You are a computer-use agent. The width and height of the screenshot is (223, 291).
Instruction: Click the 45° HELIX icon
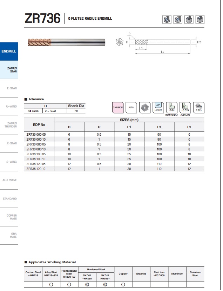pos(158,107)
